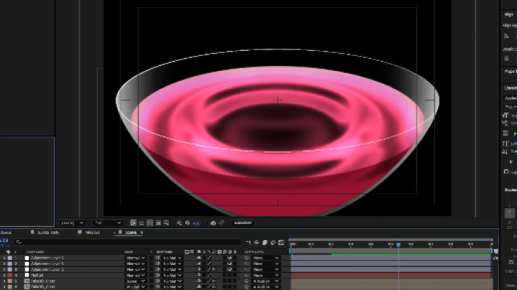The height and width of the screenshot is (290, 517).
Task: Expand the first Adjustment Layer's properties
Action: tap(4, 258)
